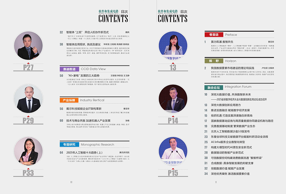Open the P29 author portrait
286x194 pixels.
[28, 99]
